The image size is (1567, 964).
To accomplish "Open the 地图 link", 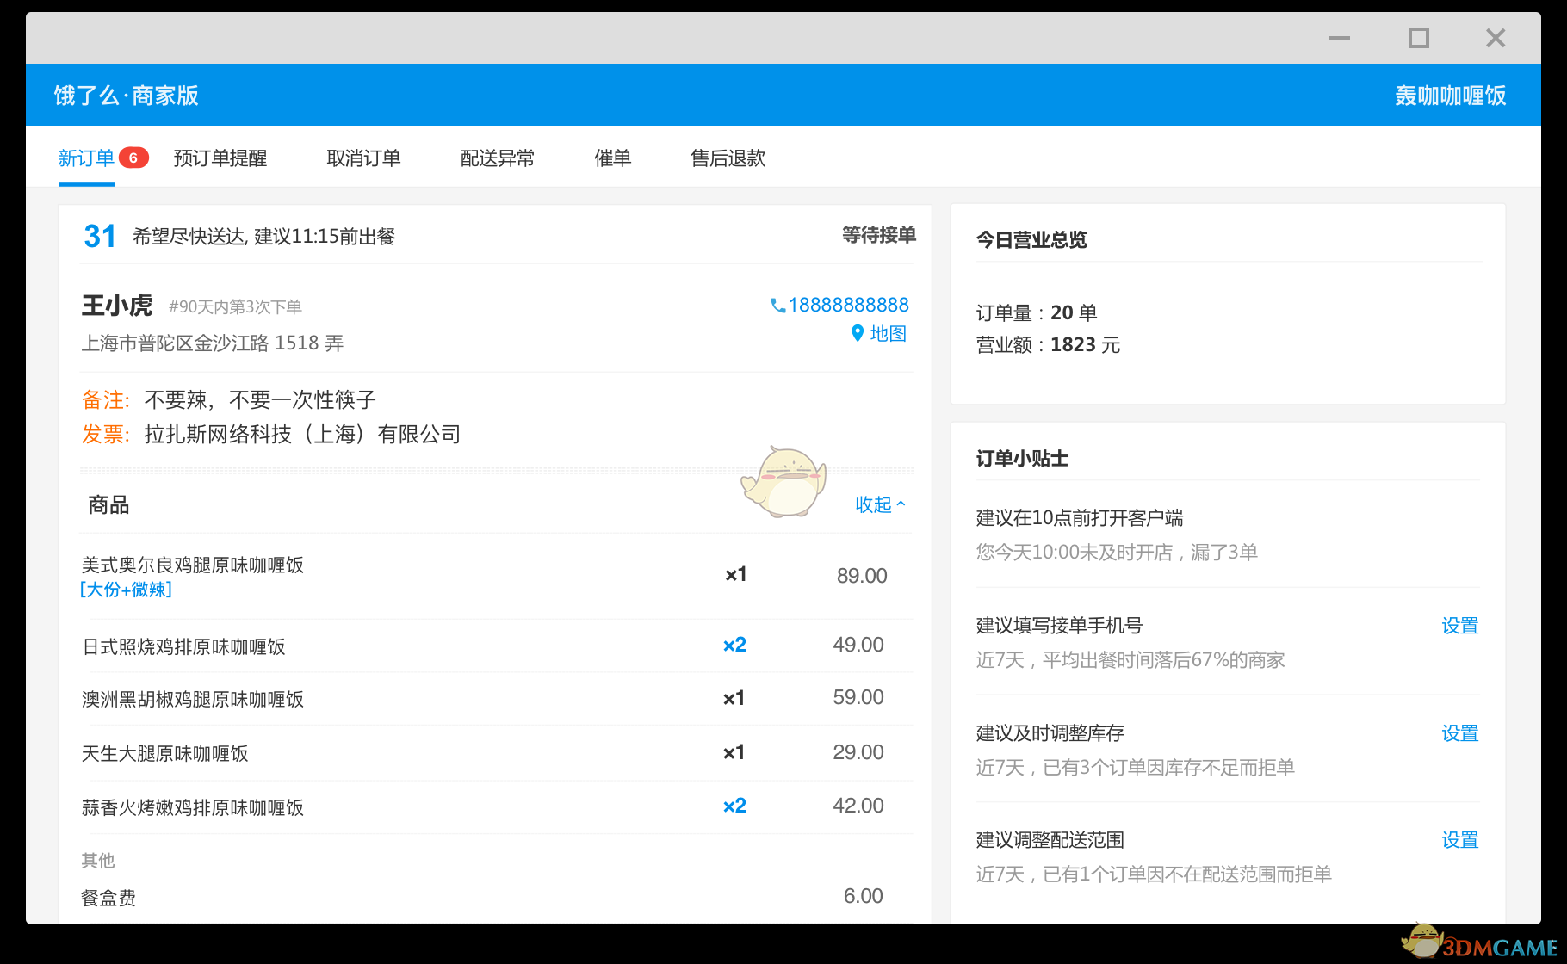I will pyautogui.click(x=889, y=334).
